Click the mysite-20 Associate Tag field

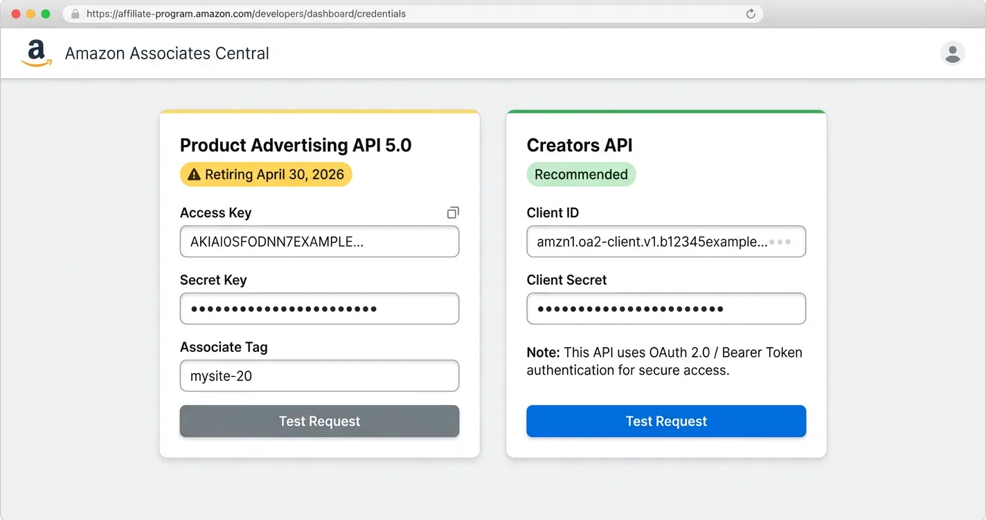(319, 375)
